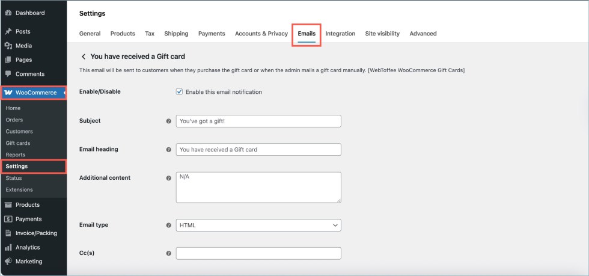The image size is (589, 276).
Task: Click help icon beside Cc(s) field
Action: 169,253
